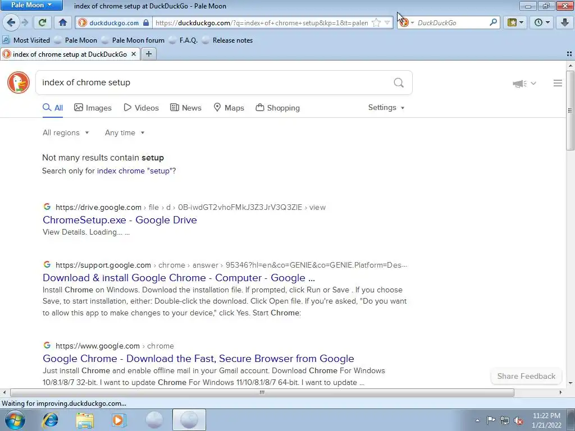Image resolution: width=575 pixels, height=431 pixels.
Task: Click the scroll down arrow
Action: click(x=570, y=383)
